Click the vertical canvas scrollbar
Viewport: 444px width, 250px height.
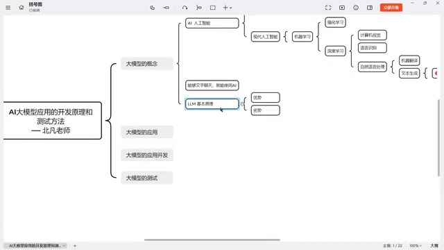(x=438, y=137)
